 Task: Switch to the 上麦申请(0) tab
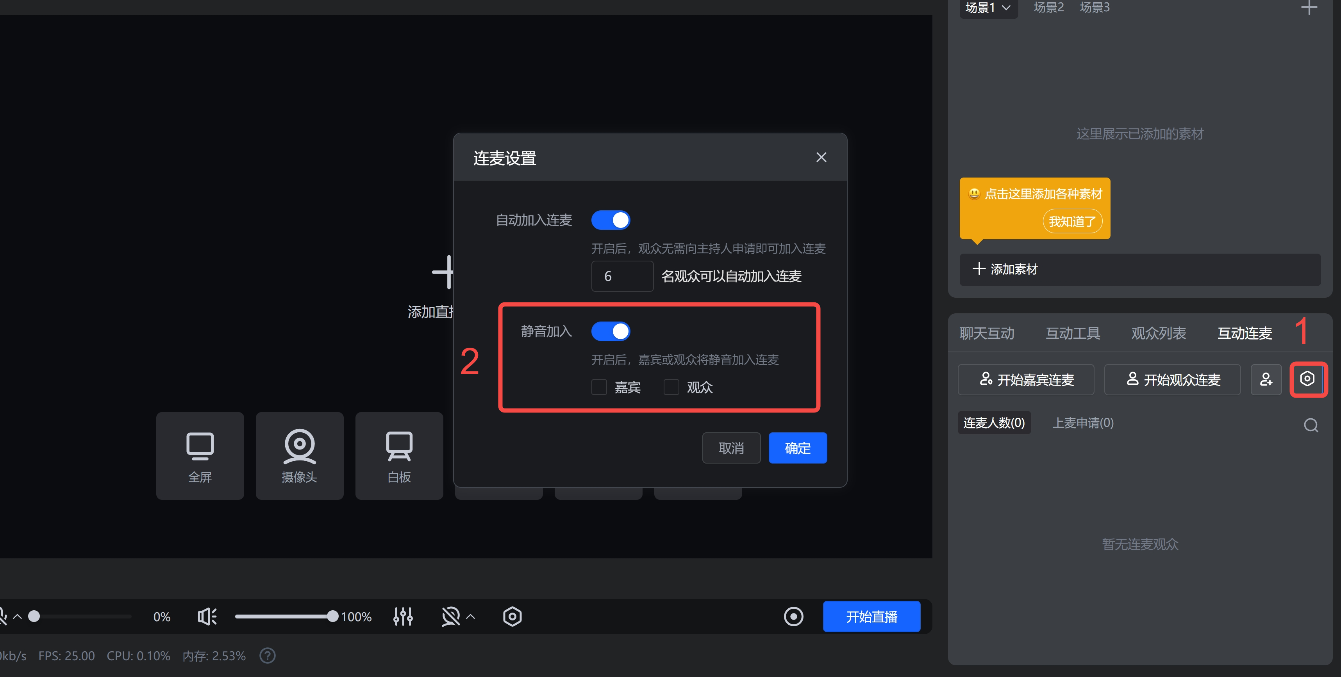[x=1083, y=423]
